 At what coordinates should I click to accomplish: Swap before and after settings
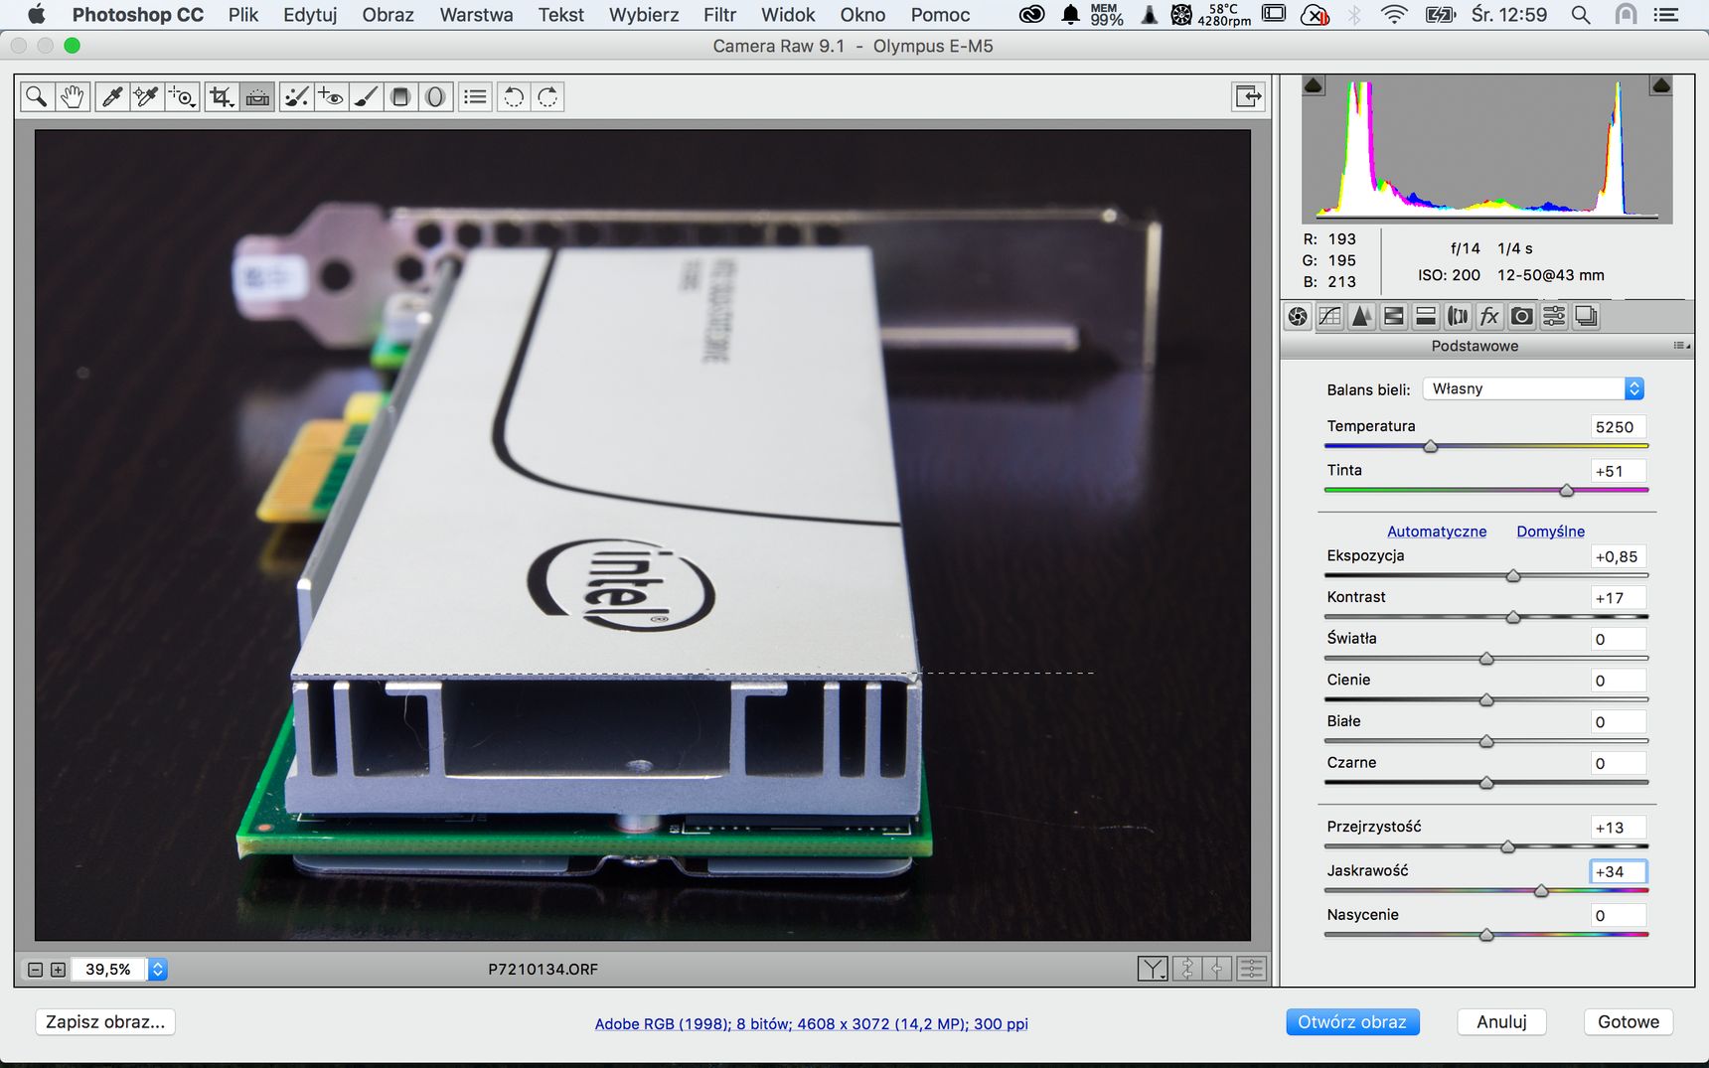[x=1187, y=969]
